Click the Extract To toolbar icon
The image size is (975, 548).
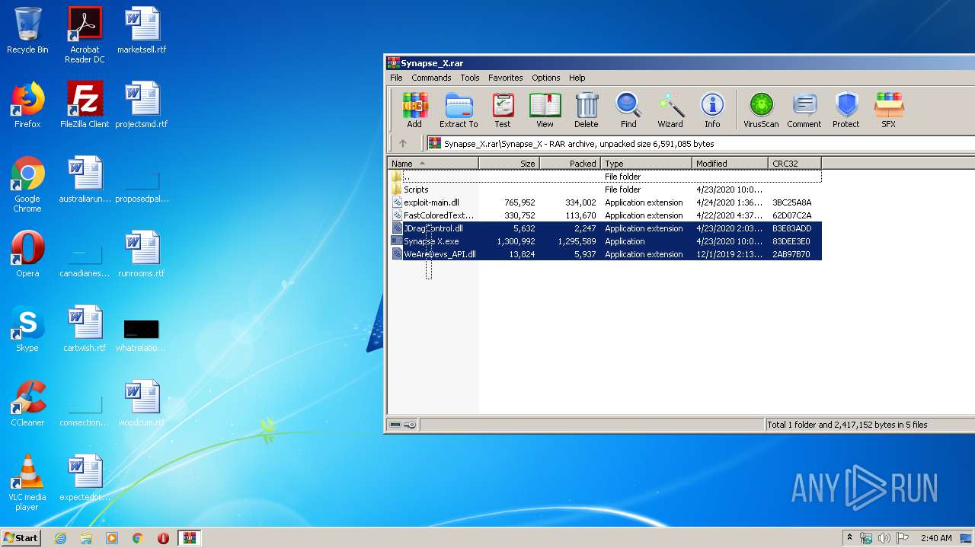pyautogui.click(x=459, y=110)
